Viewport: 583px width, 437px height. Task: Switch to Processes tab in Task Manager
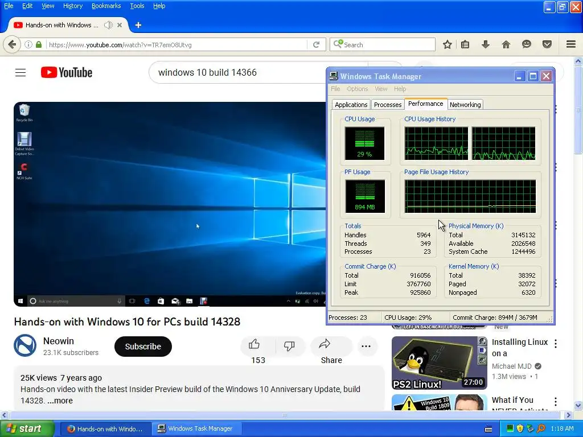click(x=387, y=105)
